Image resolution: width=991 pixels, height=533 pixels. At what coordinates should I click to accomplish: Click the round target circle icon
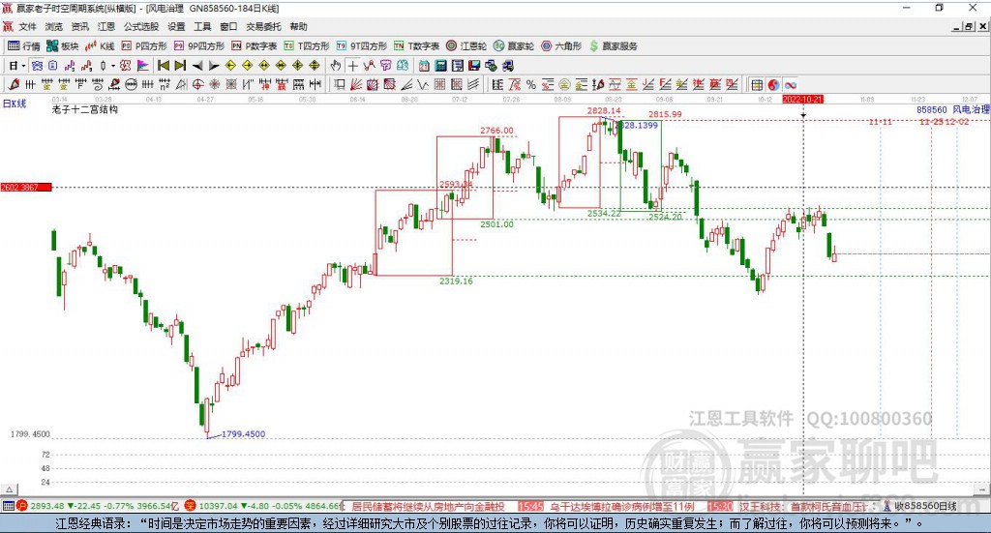click(132, 84)
